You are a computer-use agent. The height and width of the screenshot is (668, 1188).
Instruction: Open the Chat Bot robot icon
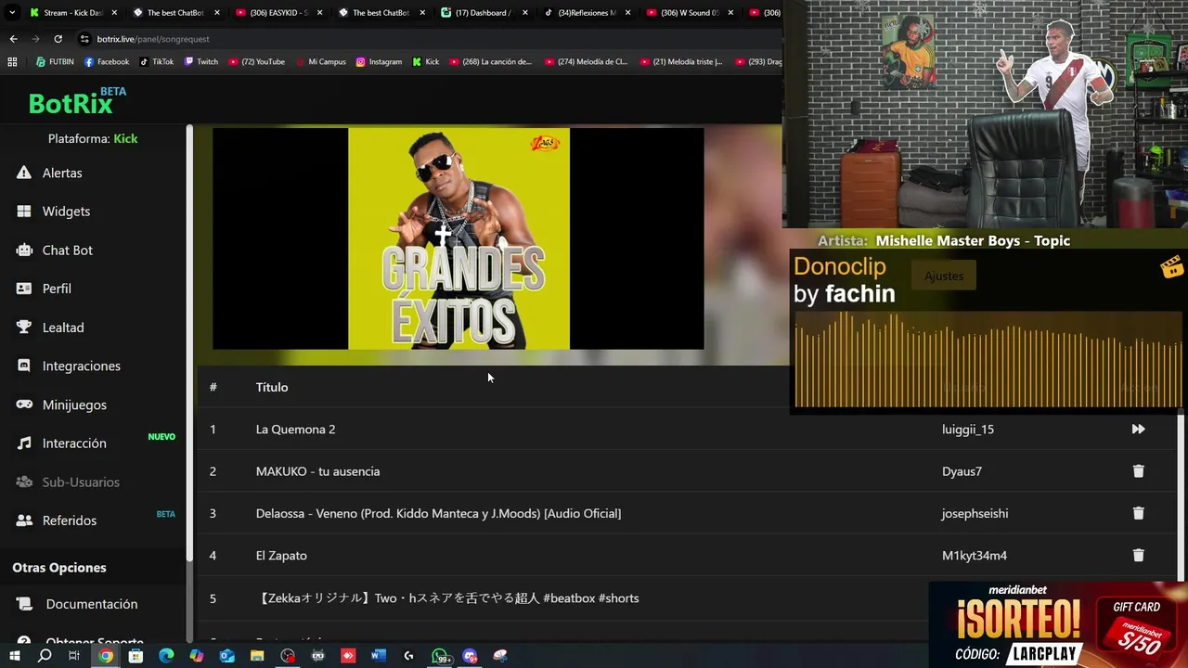[24, 250]
